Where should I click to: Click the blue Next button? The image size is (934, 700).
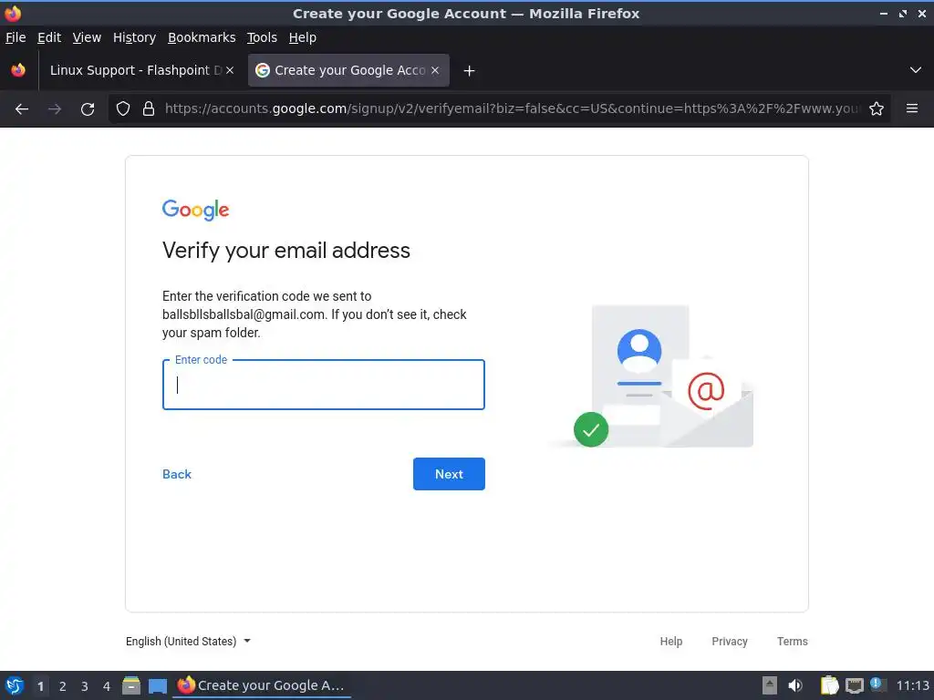tap(449, 474)
